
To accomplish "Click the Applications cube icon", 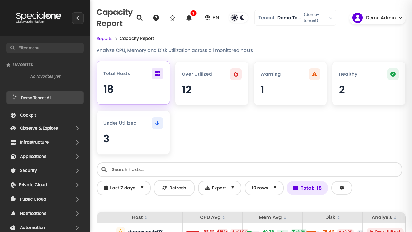I will point(13,157).
